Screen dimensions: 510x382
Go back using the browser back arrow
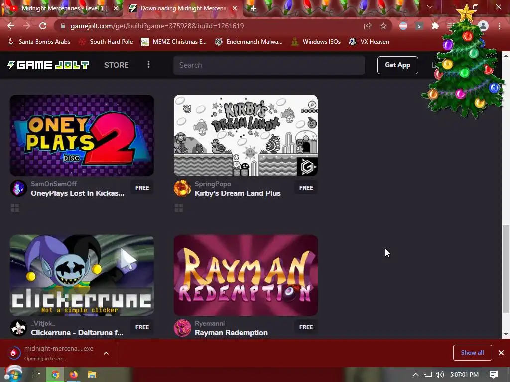pyautogui.click(x=11, y=26)
